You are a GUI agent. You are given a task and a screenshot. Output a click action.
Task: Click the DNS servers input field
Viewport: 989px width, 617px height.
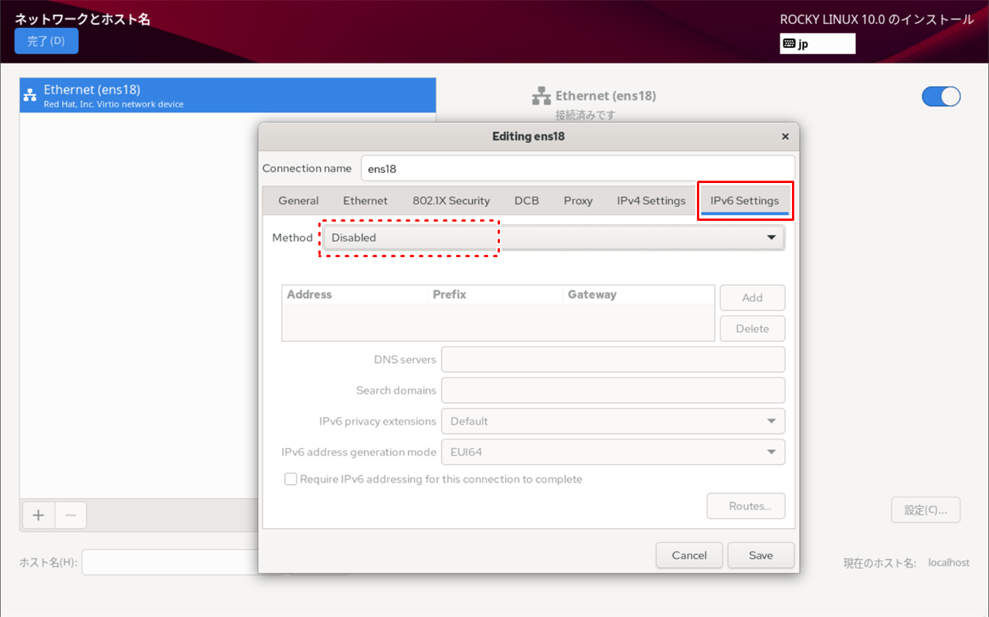pyautogui.click(x=612, y=360)
